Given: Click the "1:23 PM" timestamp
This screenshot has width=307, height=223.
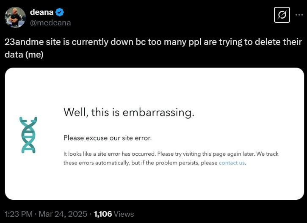Looking at the screenshot, I should tap(18, 214).
